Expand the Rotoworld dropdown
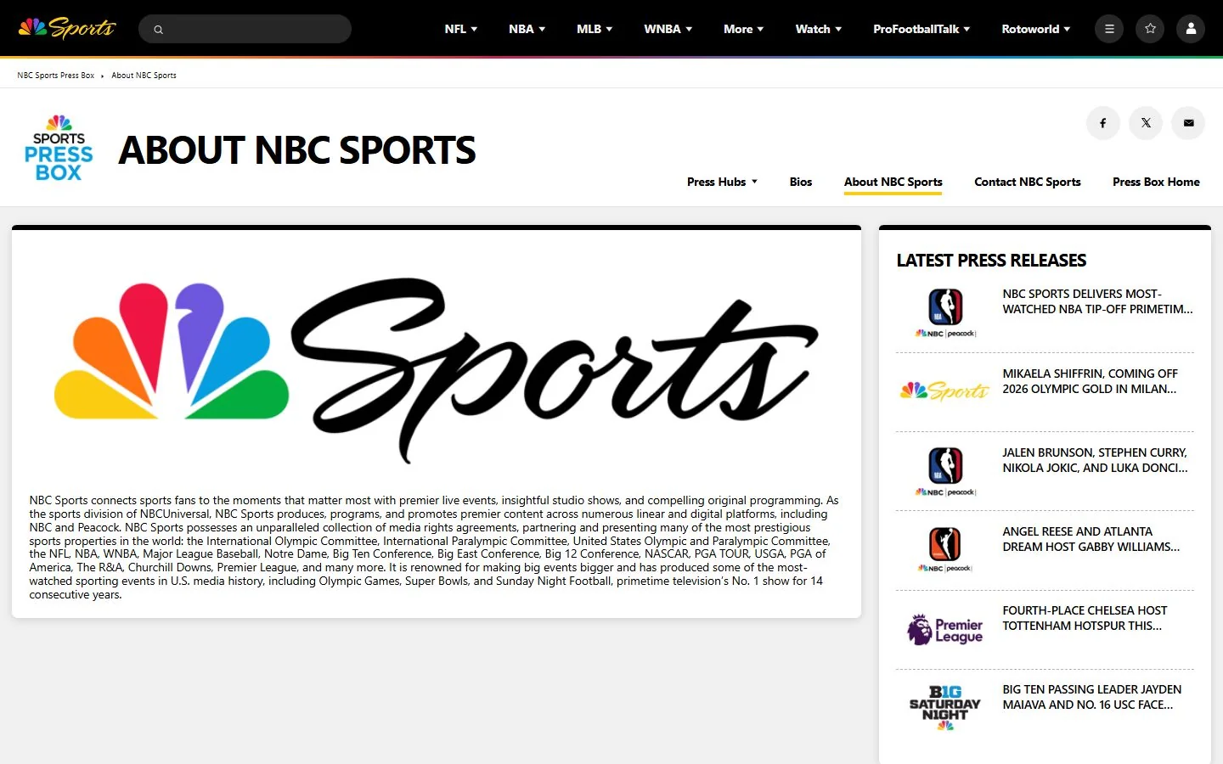The width and height of the screenshot is (1223, 764). click(1036, 29)
